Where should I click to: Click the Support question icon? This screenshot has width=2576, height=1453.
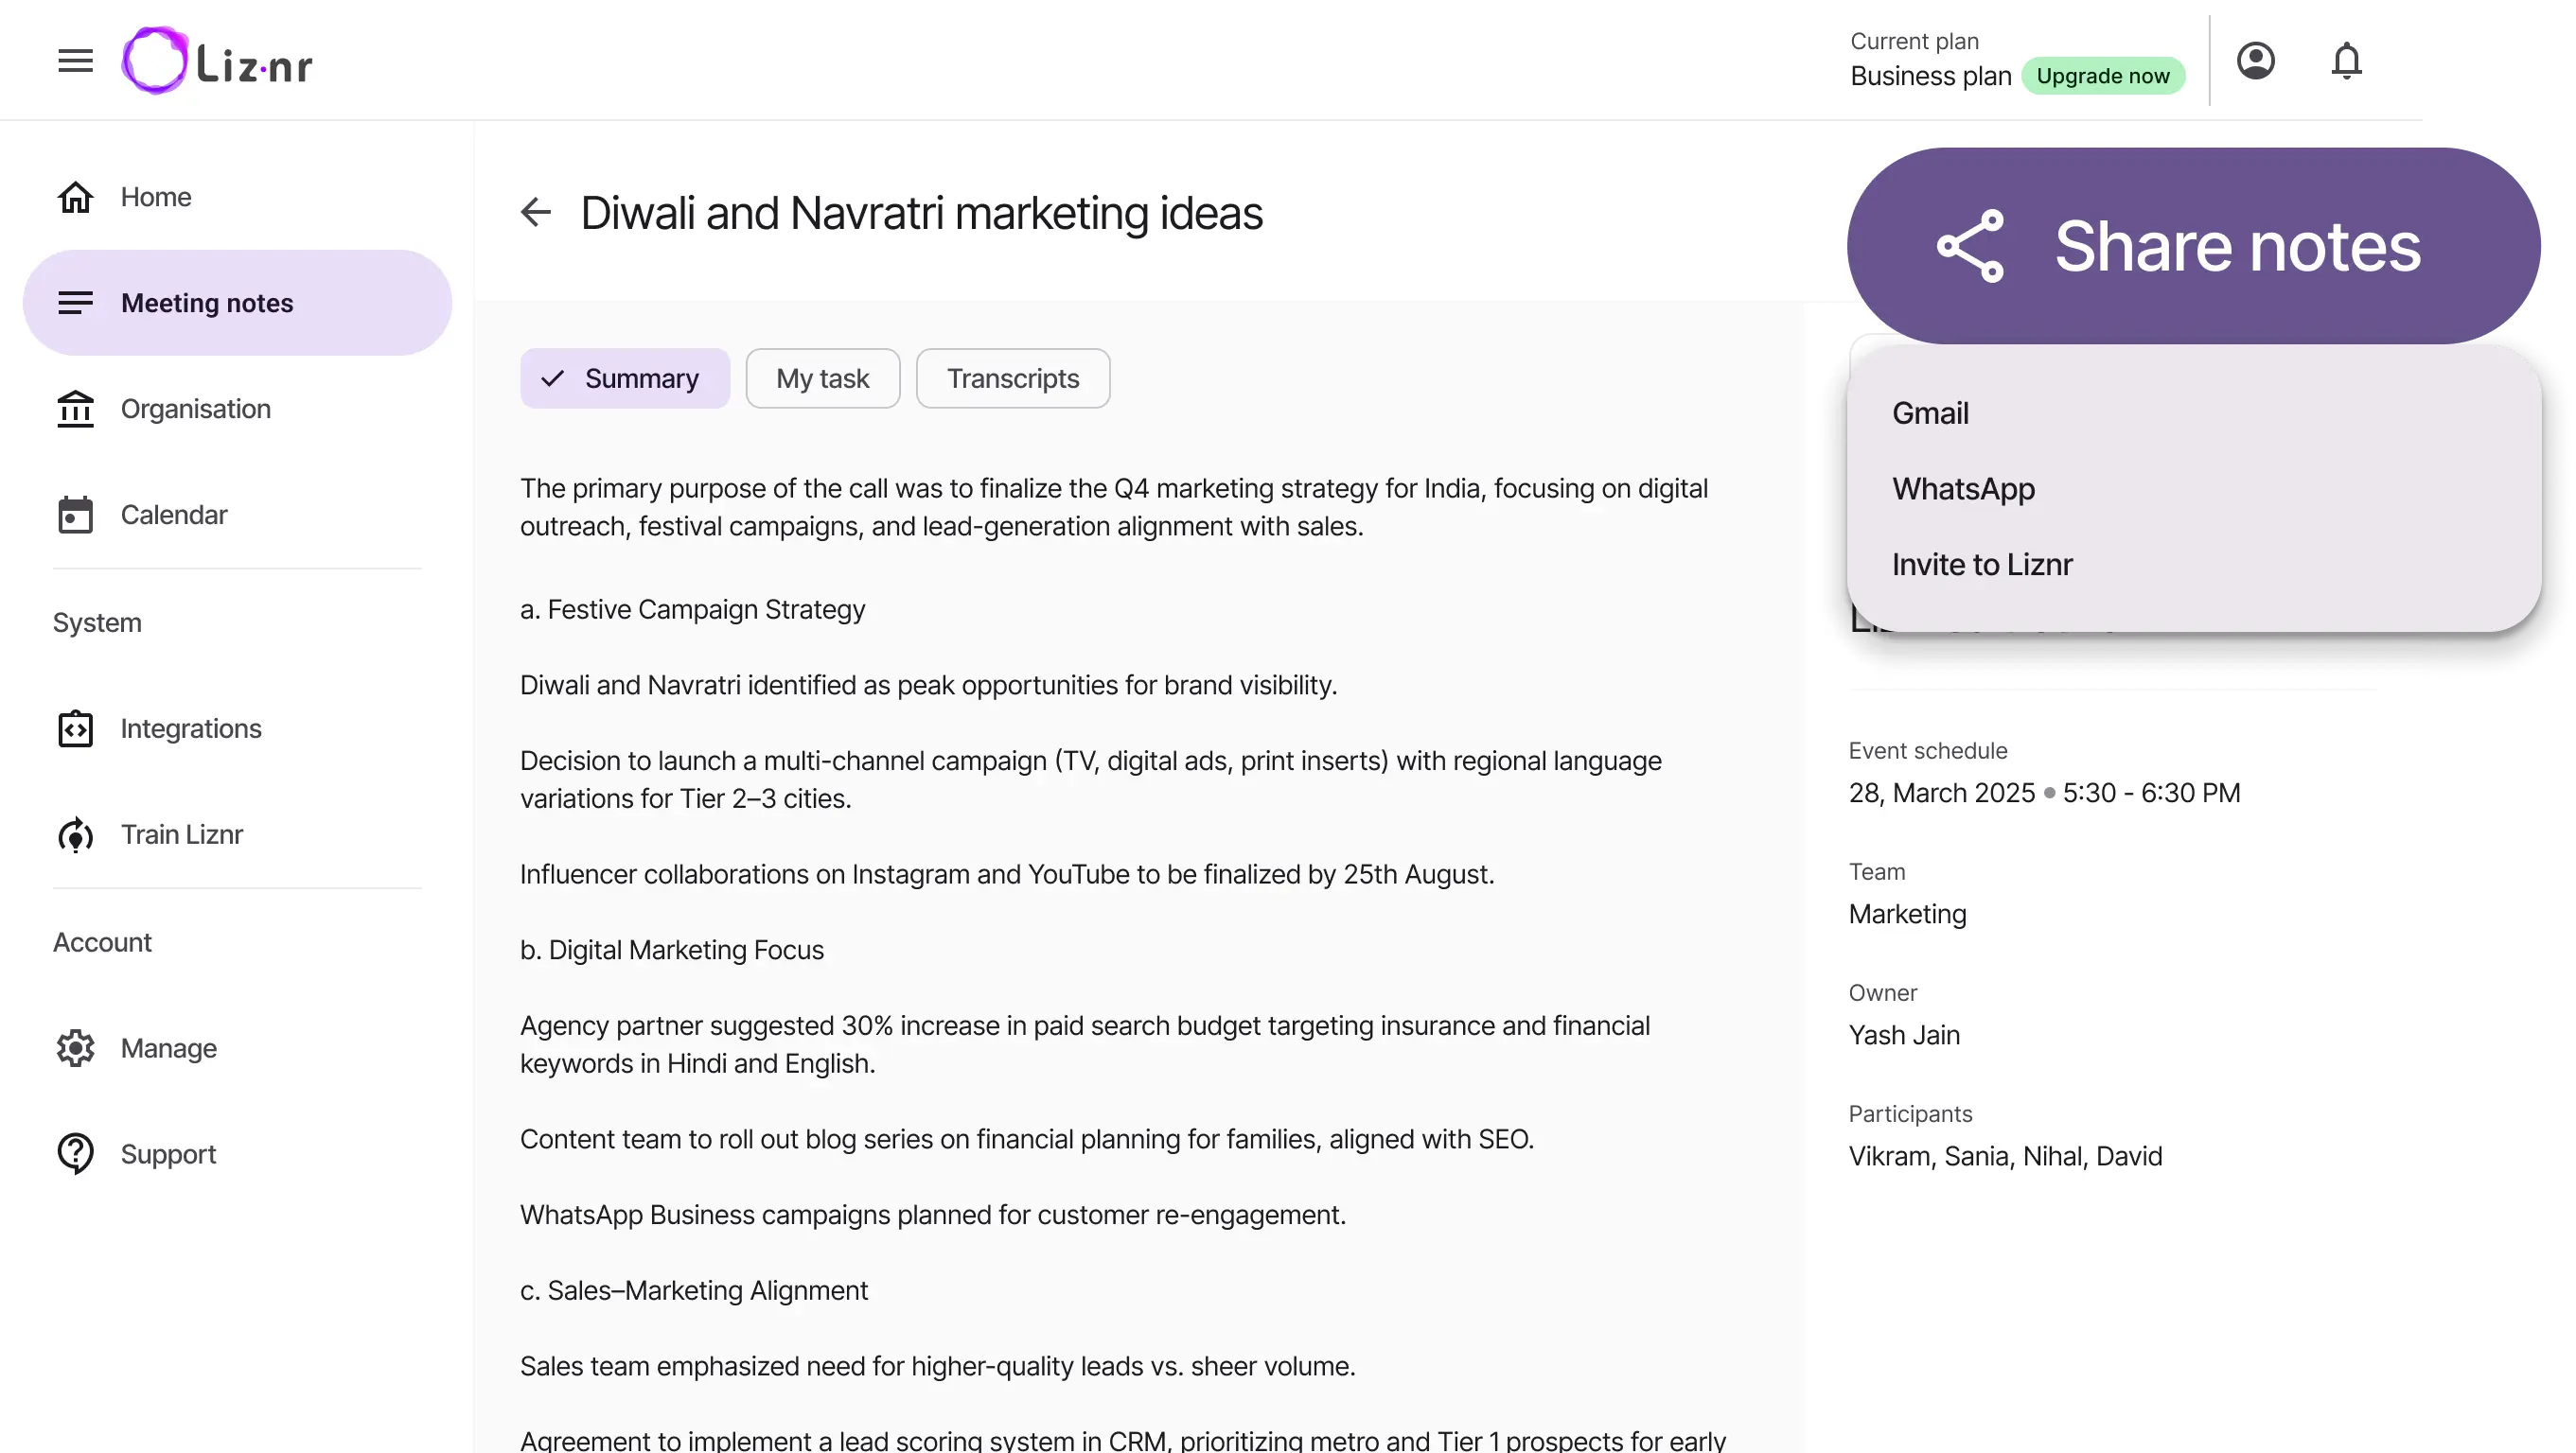click(75, 1154)
